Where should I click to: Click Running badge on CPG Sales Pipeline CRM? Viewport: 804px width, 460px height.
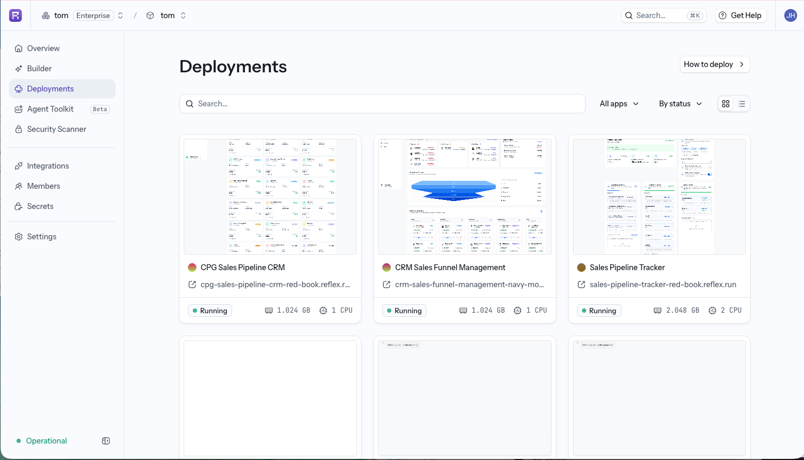click(210, 311)
